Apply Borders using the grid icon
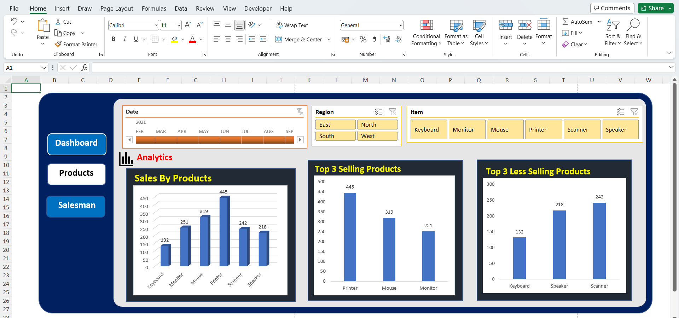Screen dimensions: 679x318 coord(155,39)
